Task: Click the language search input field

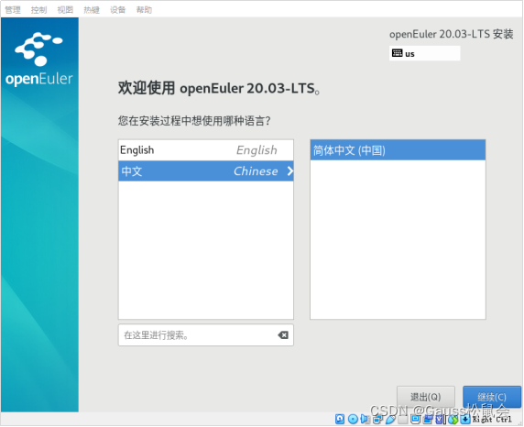Action: 206,335
